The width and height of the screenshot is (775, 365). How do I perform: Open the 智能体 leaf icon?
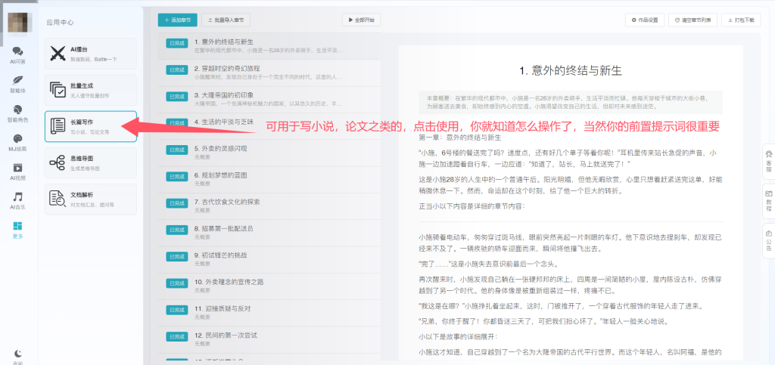point(17,81)
